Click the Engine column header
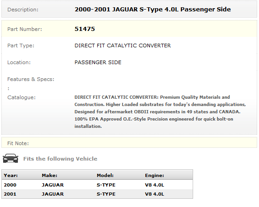Image resolution: width=259 pixels, height=207 pixels. (x=154, y=175)
